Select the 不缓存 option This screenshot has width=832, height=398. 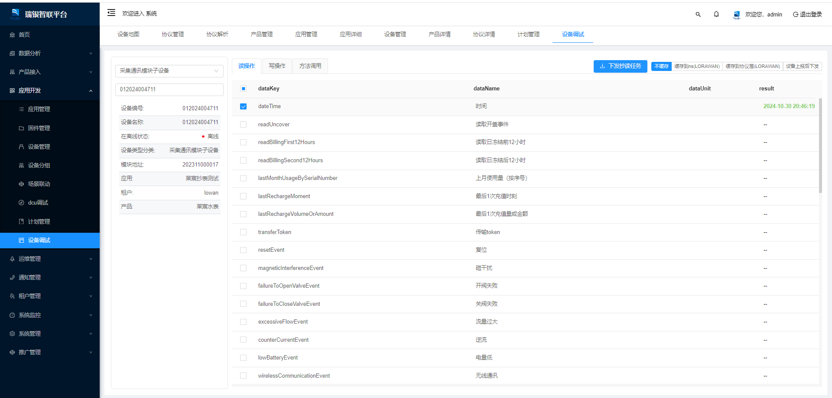[x=661, y=66]
